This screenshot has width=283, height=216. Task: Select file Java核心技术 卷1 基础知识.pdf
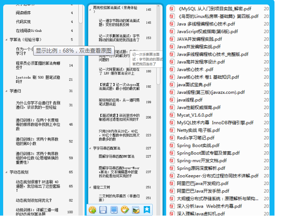click(x=208, y=77)
